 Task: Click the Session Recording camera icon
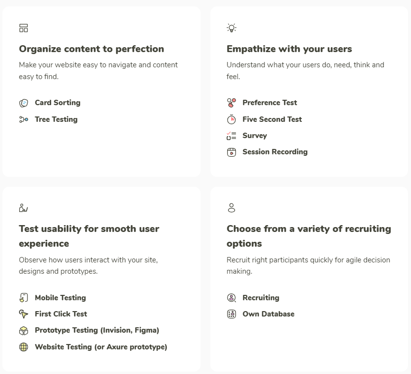point(231,152)
